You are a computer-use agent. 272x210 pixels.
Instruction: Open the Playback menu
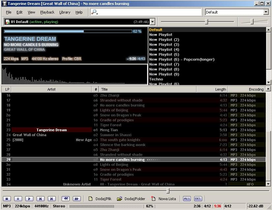tap(47, 12)
